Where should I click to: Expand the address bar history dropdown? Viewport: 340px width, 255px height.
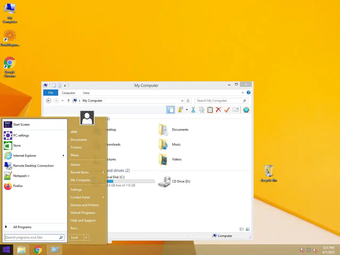coord(182,101)
